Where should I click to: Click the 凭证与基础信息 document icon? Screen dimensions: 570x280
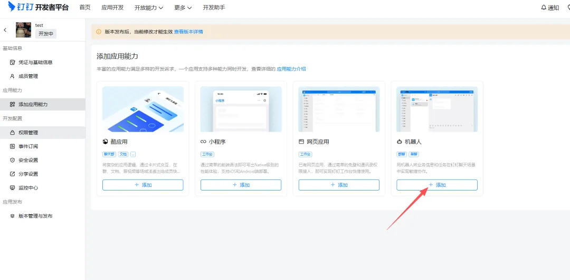click(12, 63)
